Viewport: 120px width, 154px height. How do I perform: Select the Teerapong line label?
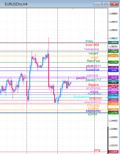pos(91,49)
